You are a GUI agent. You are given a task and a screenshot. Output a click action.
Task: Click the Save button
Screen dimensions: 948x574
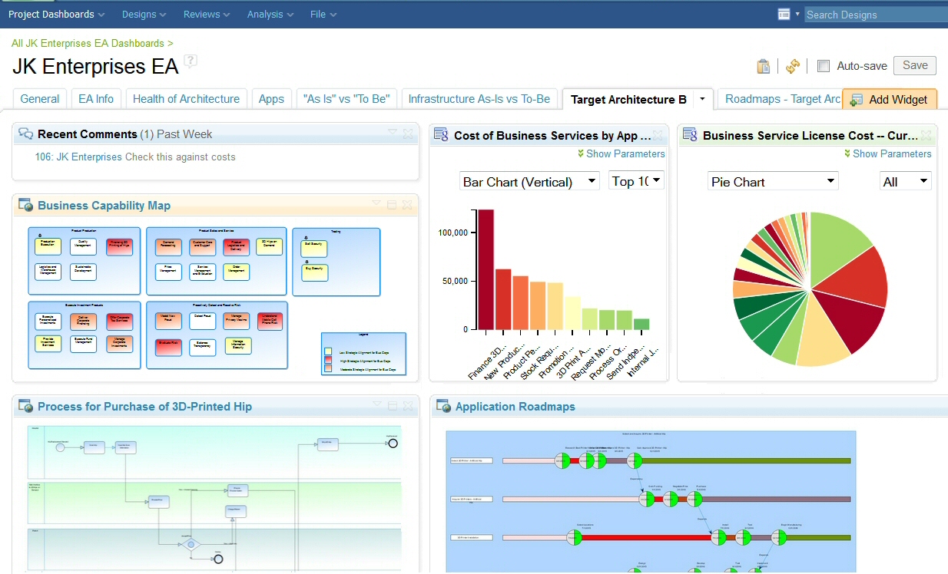point(913,66)
